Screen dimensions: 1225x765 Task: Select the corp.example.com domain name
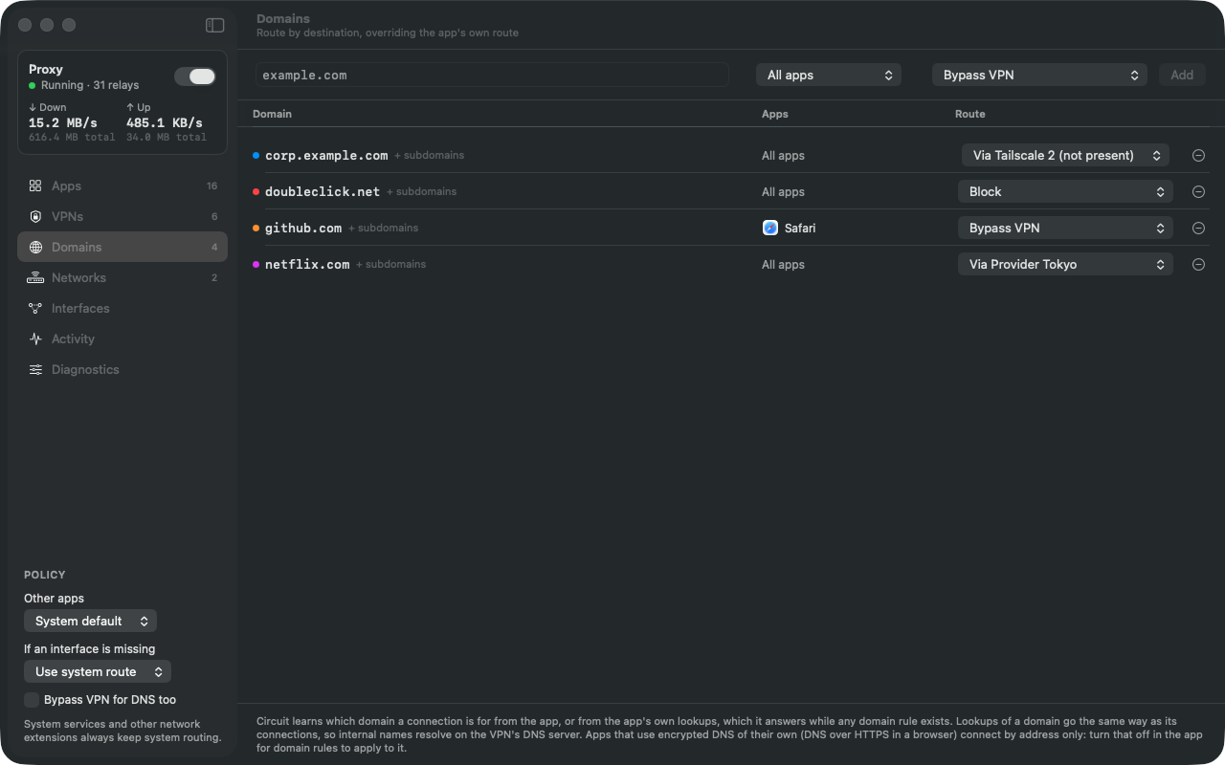[x=326, y=155]
